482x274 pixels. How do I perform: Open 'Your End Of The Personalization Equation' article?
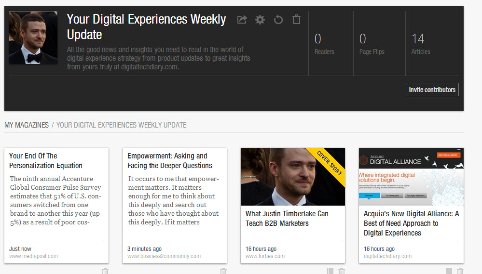click(46, 160)
